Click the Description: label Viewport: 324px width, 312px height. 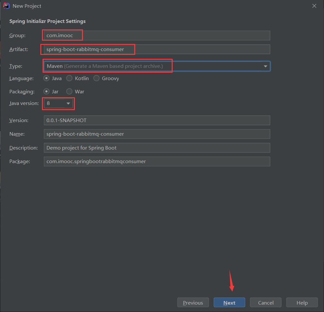click(24, 148)
